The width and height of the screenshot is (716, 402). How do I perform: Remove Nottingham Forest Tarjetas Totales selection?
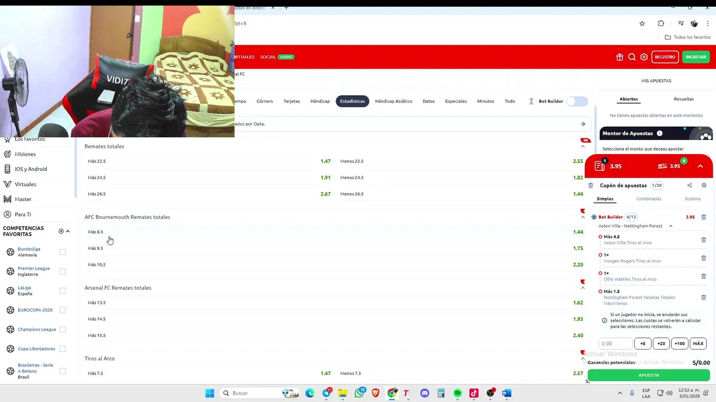coord(704,298)
